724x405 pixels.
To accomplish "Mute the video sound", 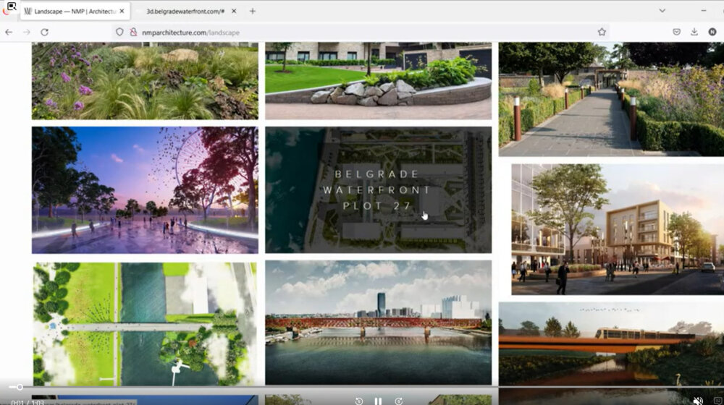I will 698,400.
